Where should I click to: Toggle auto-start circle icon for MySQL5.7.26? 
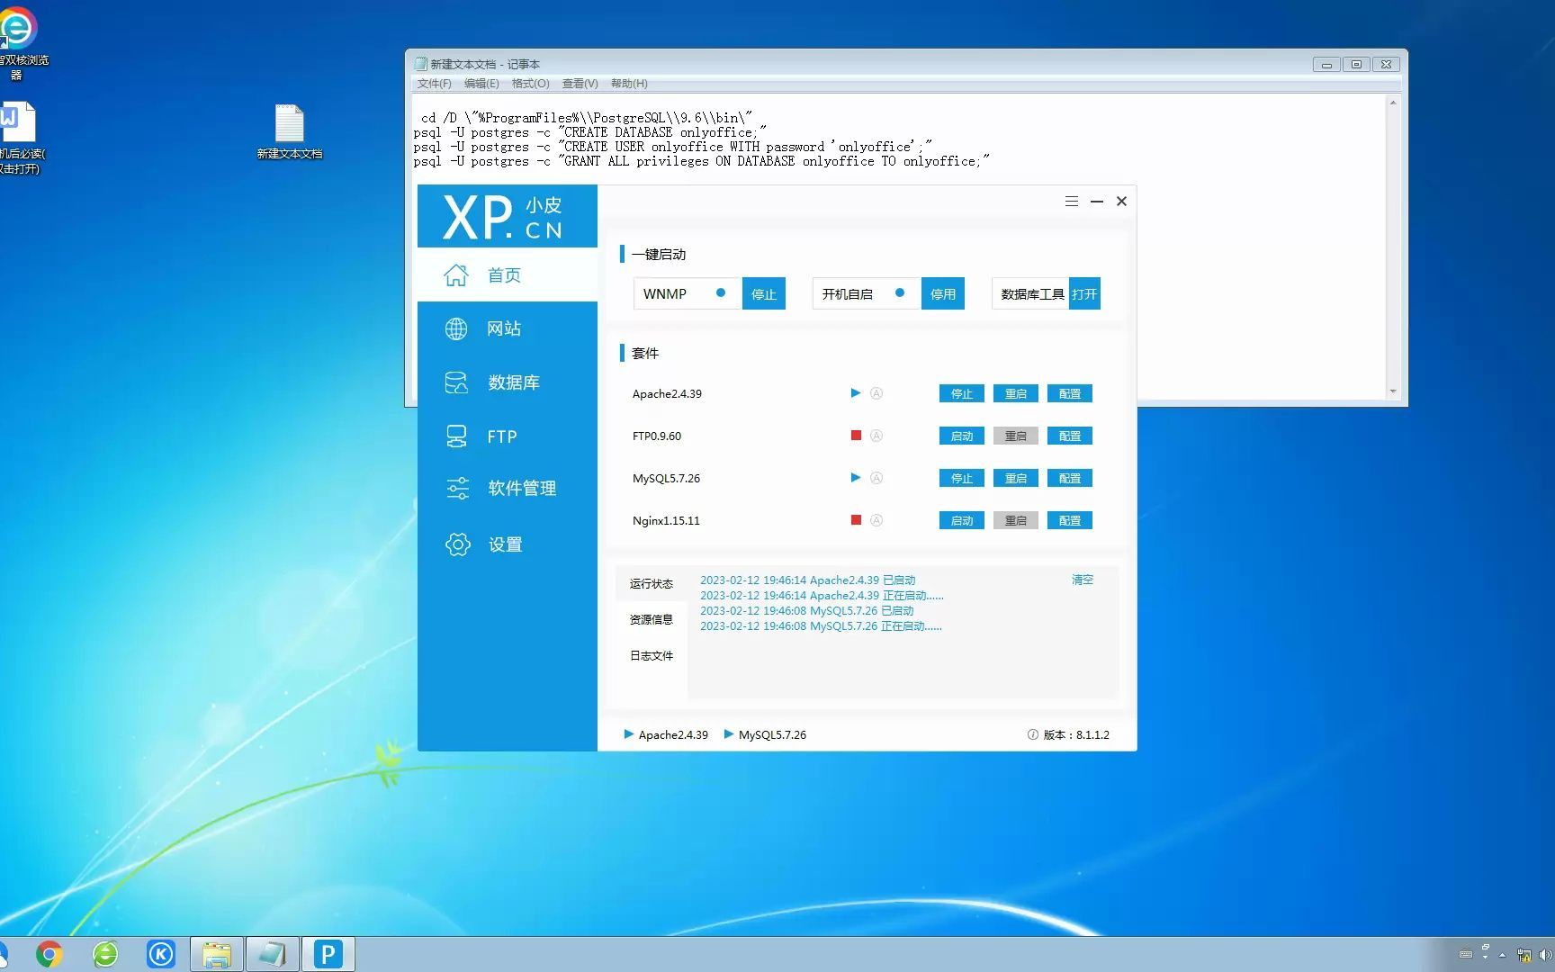pyautogui.click(x=876, y=478)
